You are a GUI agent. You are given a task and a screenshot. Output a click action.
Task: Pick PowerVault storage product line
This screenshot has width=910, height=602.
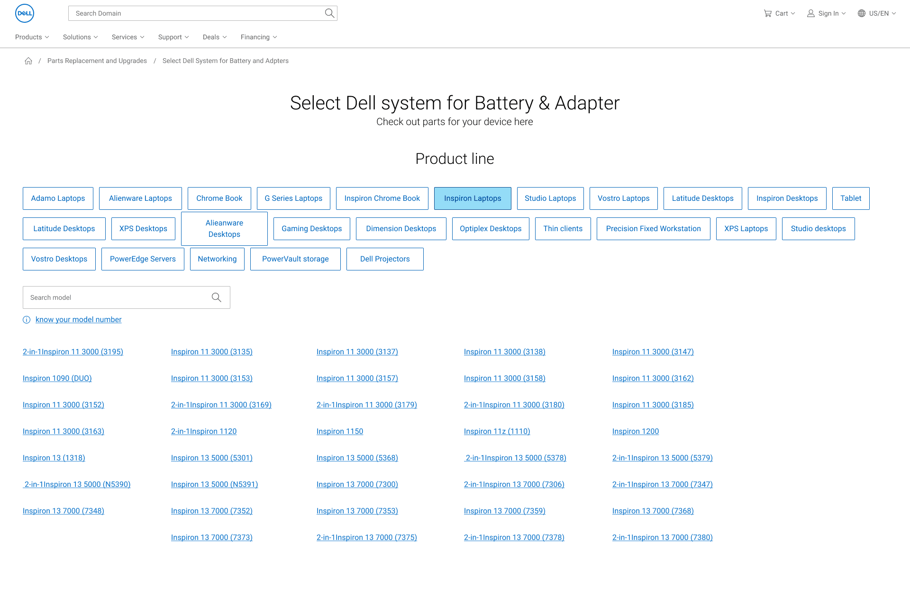point(295,259)
